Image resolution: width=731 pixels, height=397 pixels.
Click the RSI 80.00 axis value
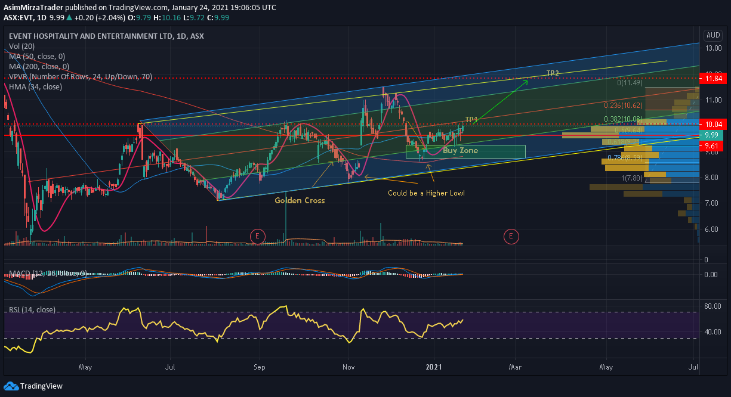click(713, 307)
